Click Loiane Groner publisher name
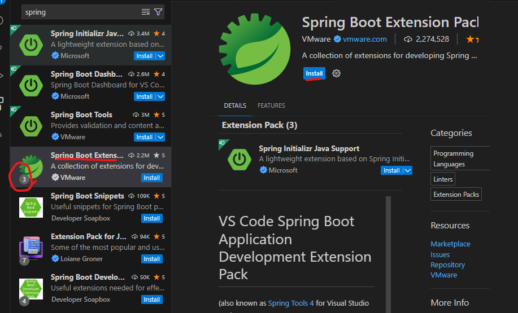The width and height of the screenshot is (518, 313). pos(81,259)
